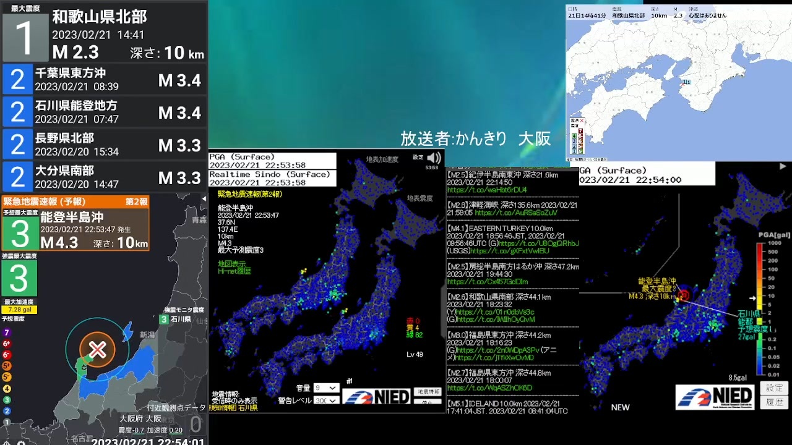This screenshot has width=792, height=445.
Task: Select the intensity 3 green legend circle
Action: [7, 400]
